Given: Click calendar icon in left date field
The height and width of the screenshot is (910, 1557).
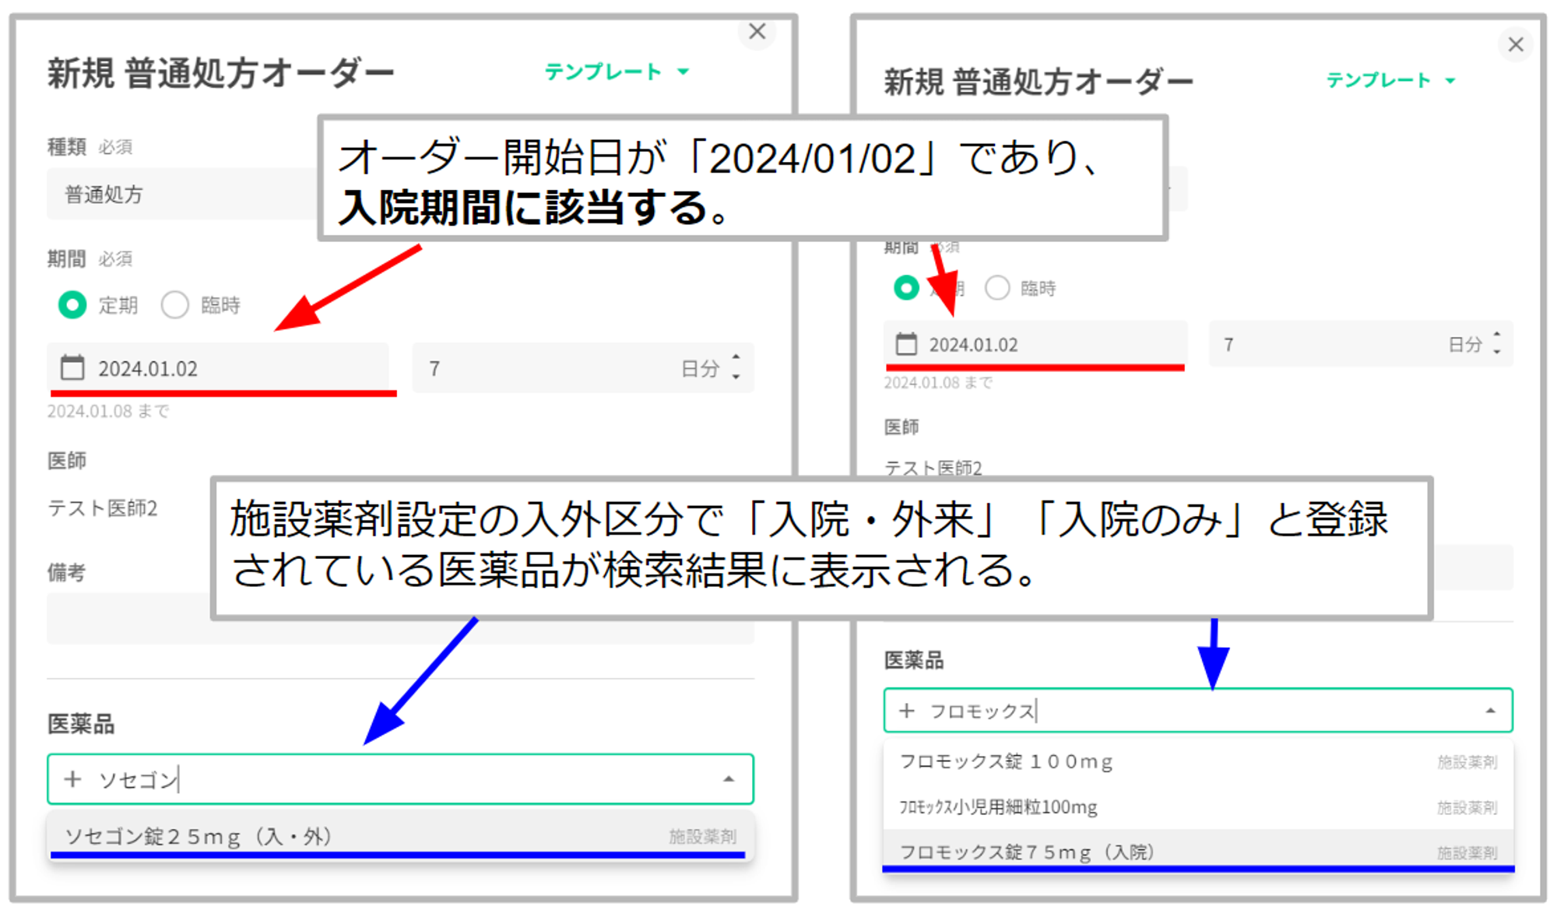Looking at the screenshot, I should (72, 367).
